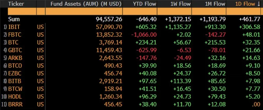The width and height of the screenshot is (263, 110).
Task: Click the ARKB ticker
Action: tap(15, 58)
